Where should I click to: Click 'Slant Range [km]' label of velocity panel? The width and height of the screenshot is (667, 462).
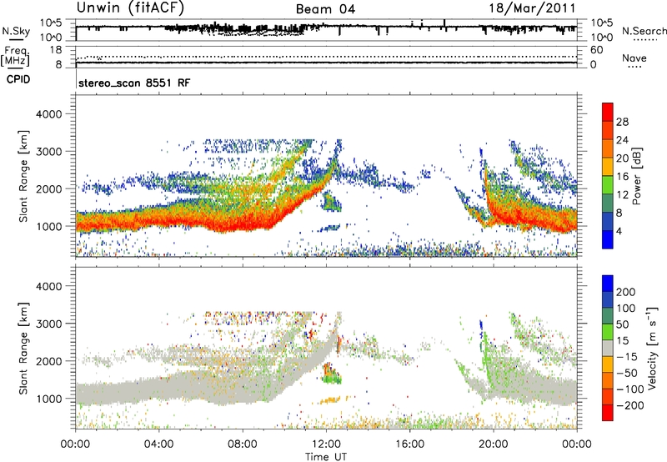click(x=23, y=349)
